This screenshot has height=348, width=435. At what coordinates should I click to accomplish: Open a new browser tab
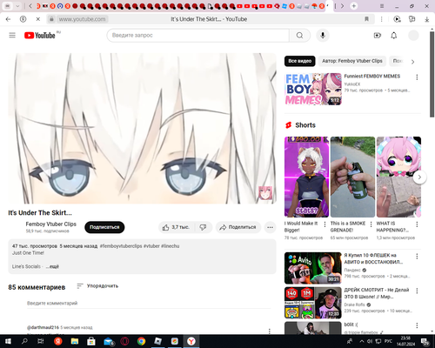pos(353,6)
